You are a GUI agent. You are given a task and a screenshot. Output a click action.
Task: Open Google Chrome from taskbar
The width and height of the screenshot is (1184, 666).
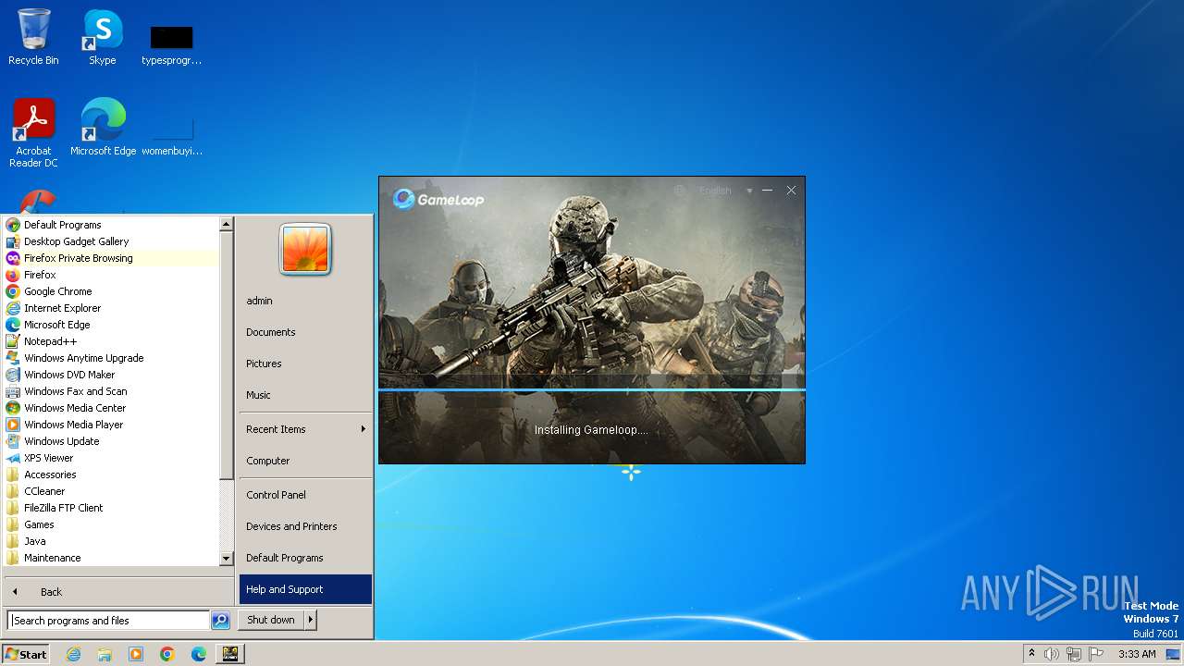tap(167, 654)
